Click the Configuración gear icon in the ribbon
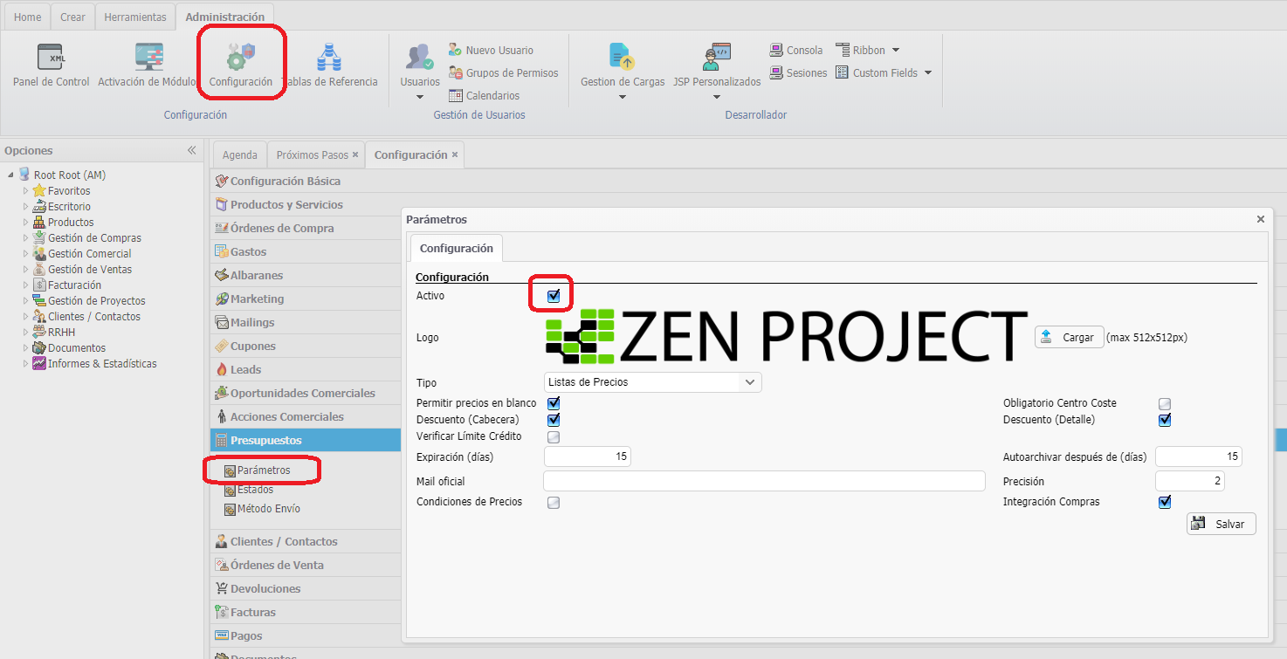 (x=241, y=58)
